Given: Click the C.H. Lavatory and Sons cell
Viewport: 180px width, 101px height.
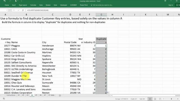Looking at the screenshot, I should pyautogui.click(x=26, y=89).
